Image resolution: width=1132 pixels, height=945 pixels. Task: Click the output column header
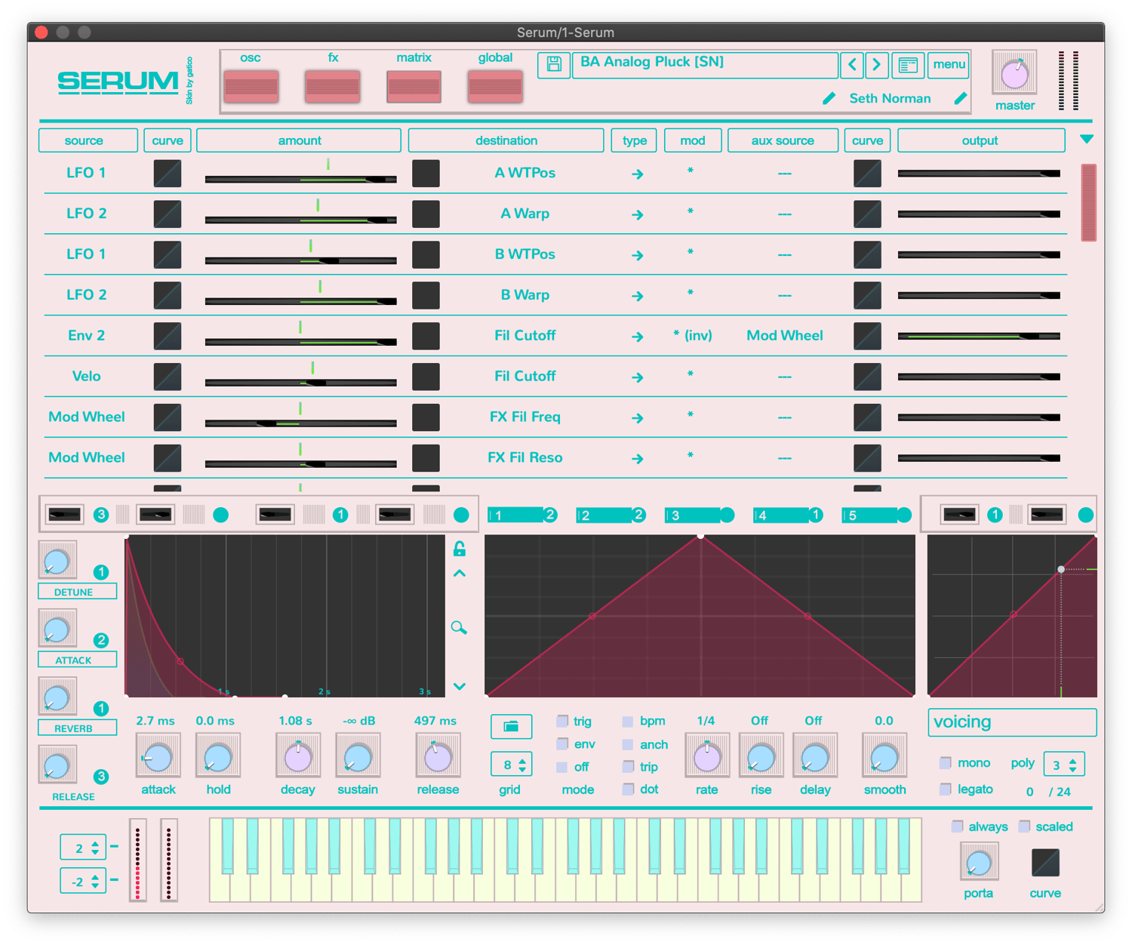[x=981, y=140]
